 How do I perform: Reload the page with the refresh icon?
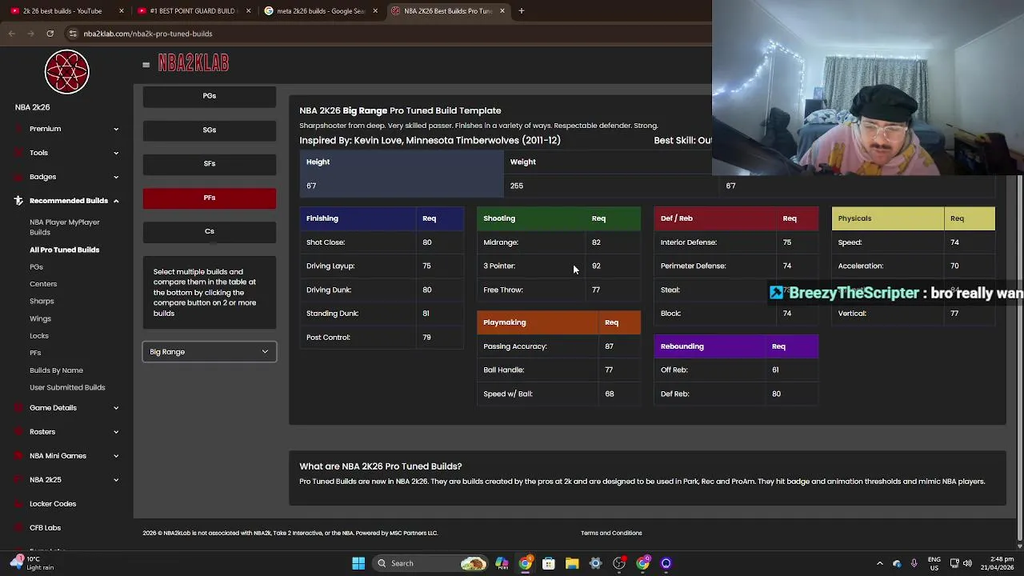point(50,34)
